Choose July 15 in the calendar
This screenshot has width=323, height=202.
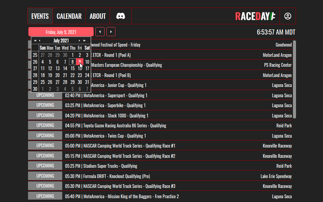[x=72, y=68]
